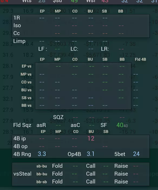Click Fold in the sb-bu row
Image resolution: width=158 pixels, height=190 pixels.
[x=57, y=166]
